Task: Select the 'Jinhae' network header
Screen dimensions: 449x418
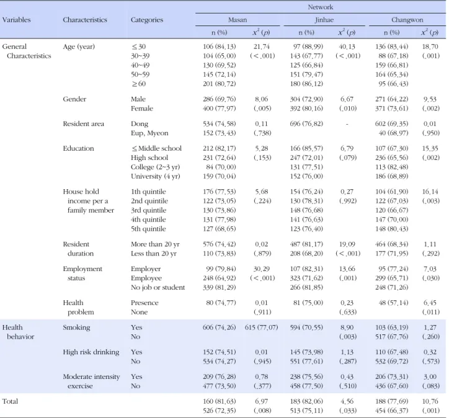Action: click(x=324, y=20)
